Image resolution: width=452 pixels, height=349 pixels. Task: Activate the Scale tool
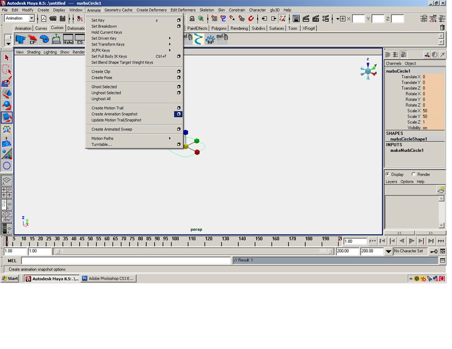7,117
